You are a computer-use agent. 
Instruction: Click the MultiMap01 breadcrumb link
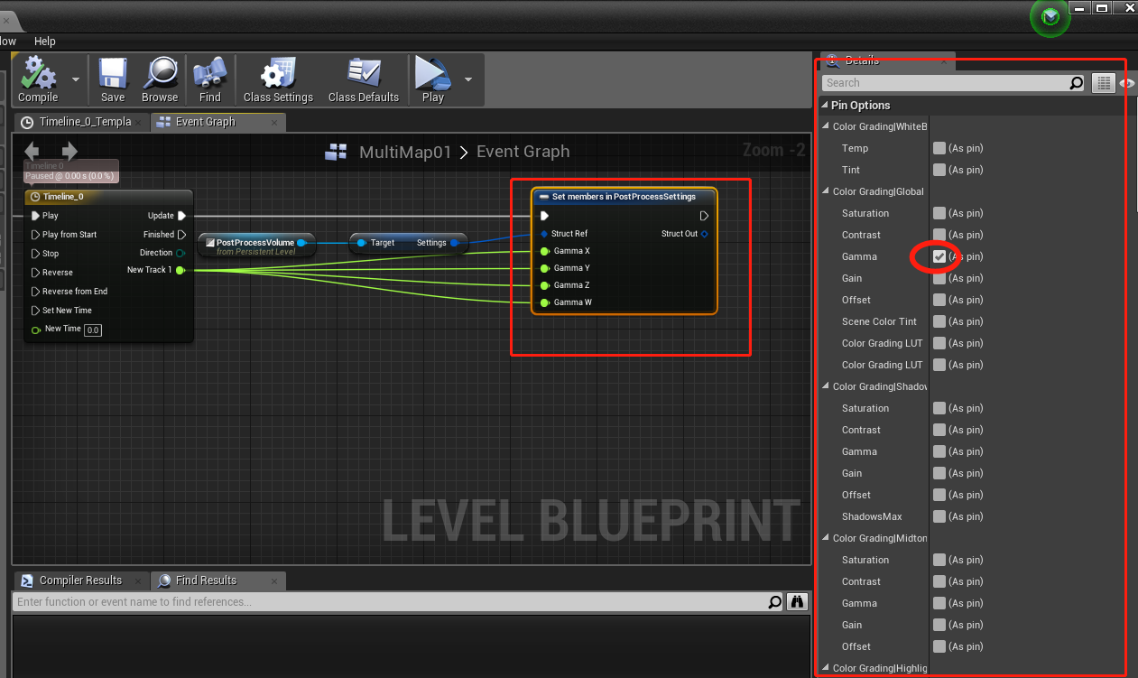[x=404, y=152]
